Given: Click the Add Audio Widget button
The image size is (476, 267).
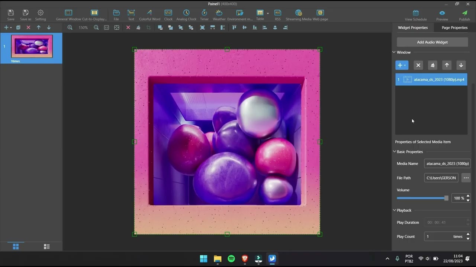Looking at the screenshot, I should point(432,42).
